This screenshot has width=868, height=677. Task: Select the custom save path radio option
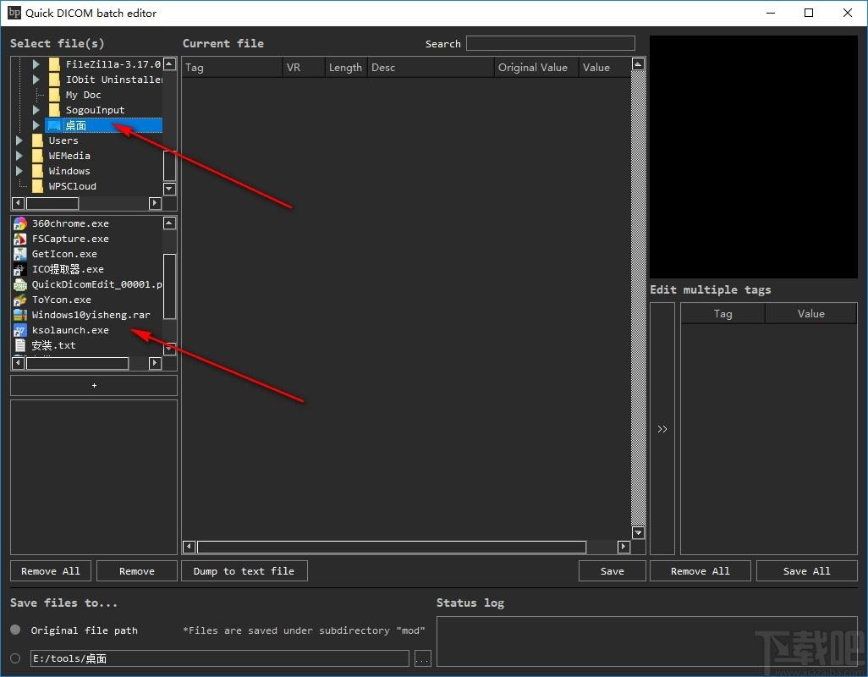pyautogui.click(x=15, y=658)
